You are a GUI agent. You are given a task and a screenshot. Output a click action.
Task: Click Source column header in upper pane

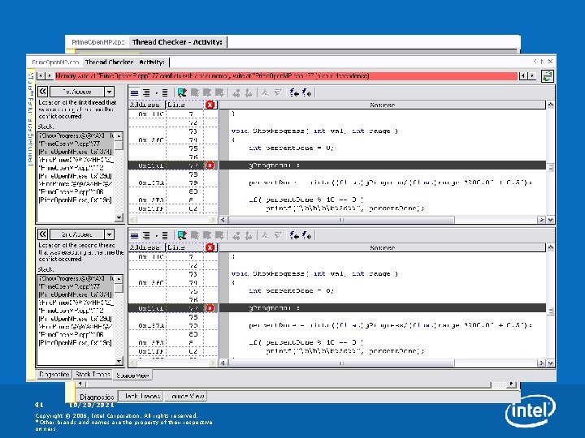click(x=383, y=105)
